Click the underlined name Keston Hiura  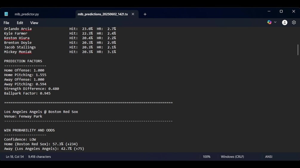17,38
